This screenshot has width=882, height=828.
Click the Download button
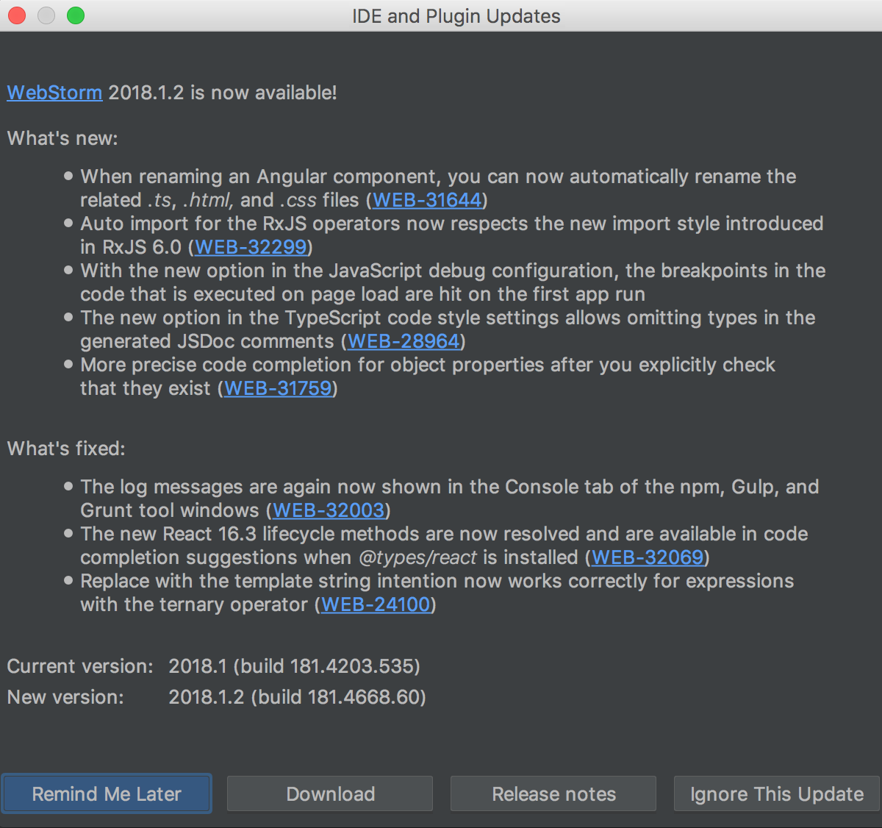[x=330, y=794]
